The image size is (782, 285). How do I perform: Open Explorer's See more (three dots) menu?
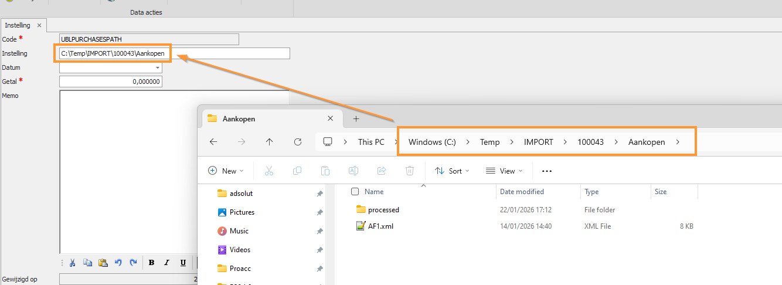[x=547, y=171]
